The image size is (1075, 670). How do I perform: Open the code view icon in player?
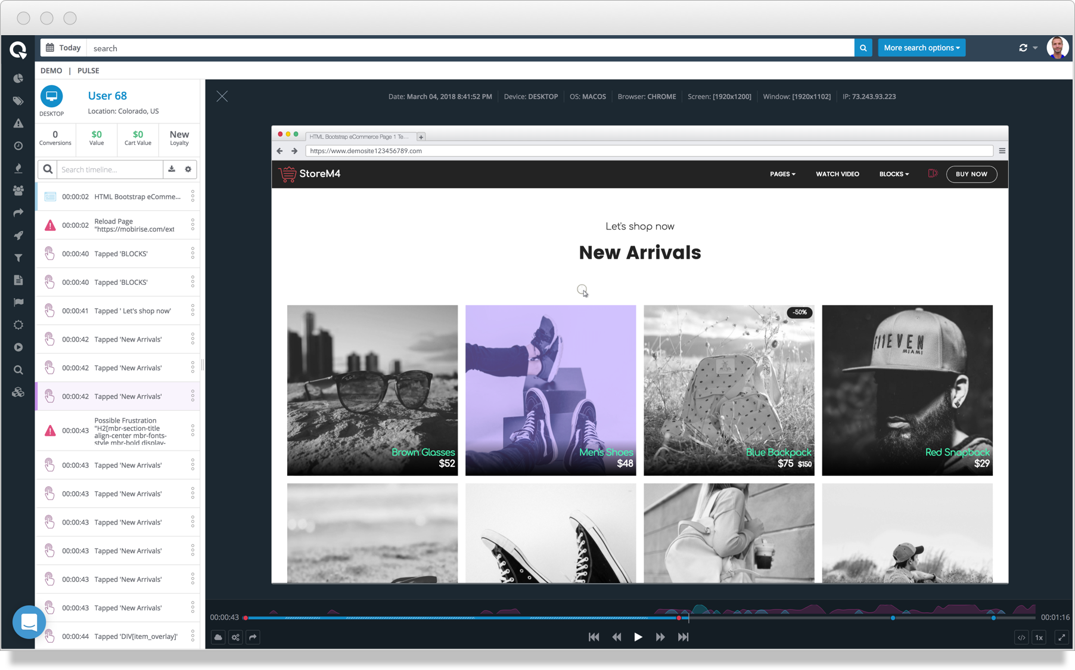pyautogui.click(x=1021, y=637)
